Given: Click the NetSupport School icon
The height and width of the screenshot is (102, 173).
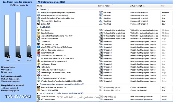Looking at the screenshot, I should click(x=39, y=64).
